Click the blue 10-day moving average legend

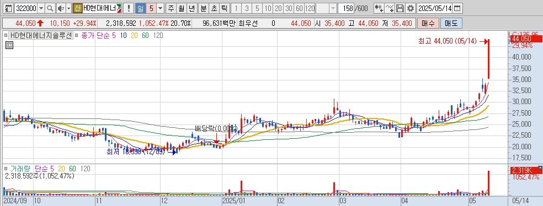[x=124, y=35]
